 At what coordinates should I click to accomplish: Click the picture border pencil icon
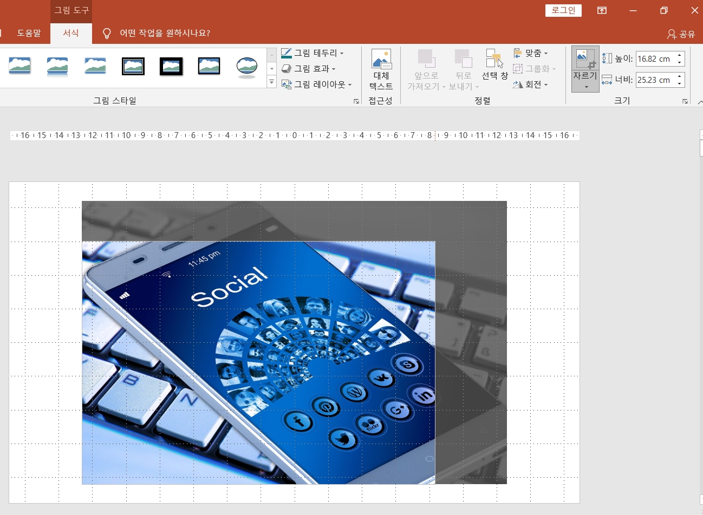(x=287, y=53)
